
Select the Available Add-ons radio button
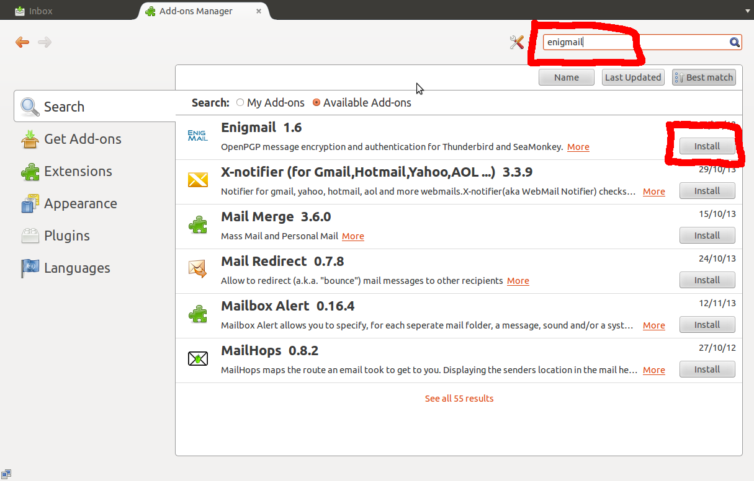[x=316, y=103]
